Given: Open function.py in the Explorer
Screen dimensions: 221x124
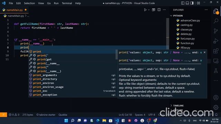Looking at the screenshot, I should (187, 43).
